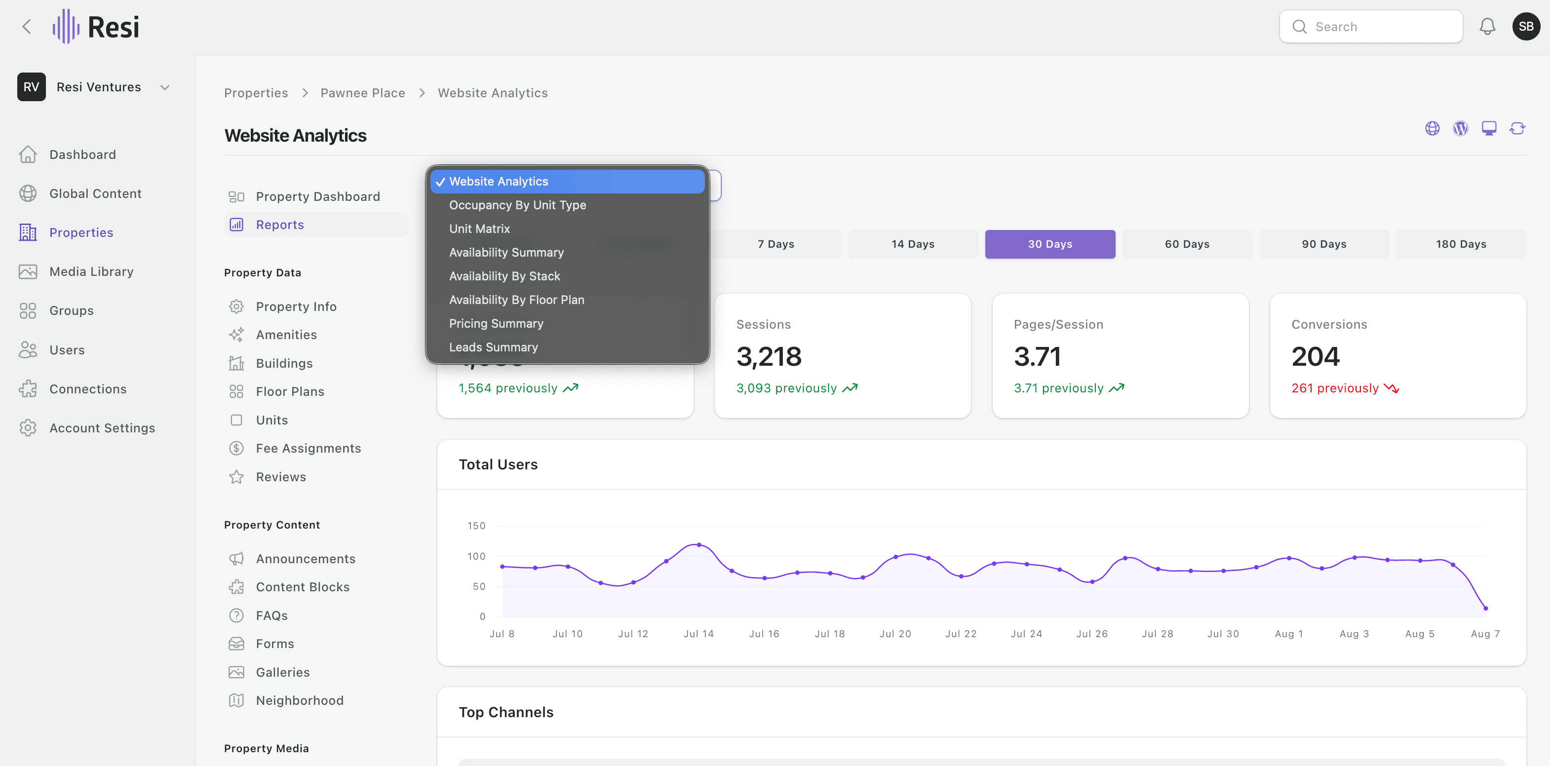Select the 90 Days range
Viewport: 1550px width, 766px height.
(x=1324, y=244)
